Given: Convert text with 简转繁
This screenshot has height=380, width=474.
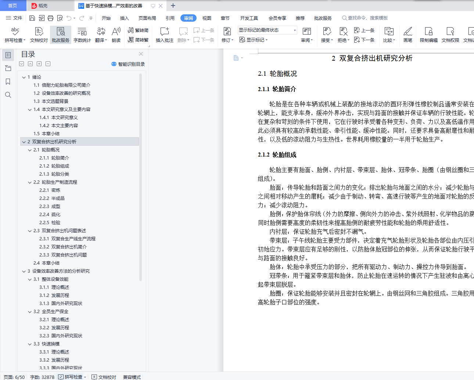Looking at the screenshot, I should tap(138, 40).
